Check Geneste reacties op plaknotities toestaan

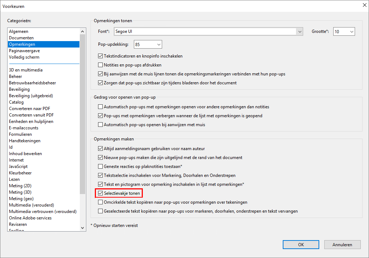tap(101, 167)
